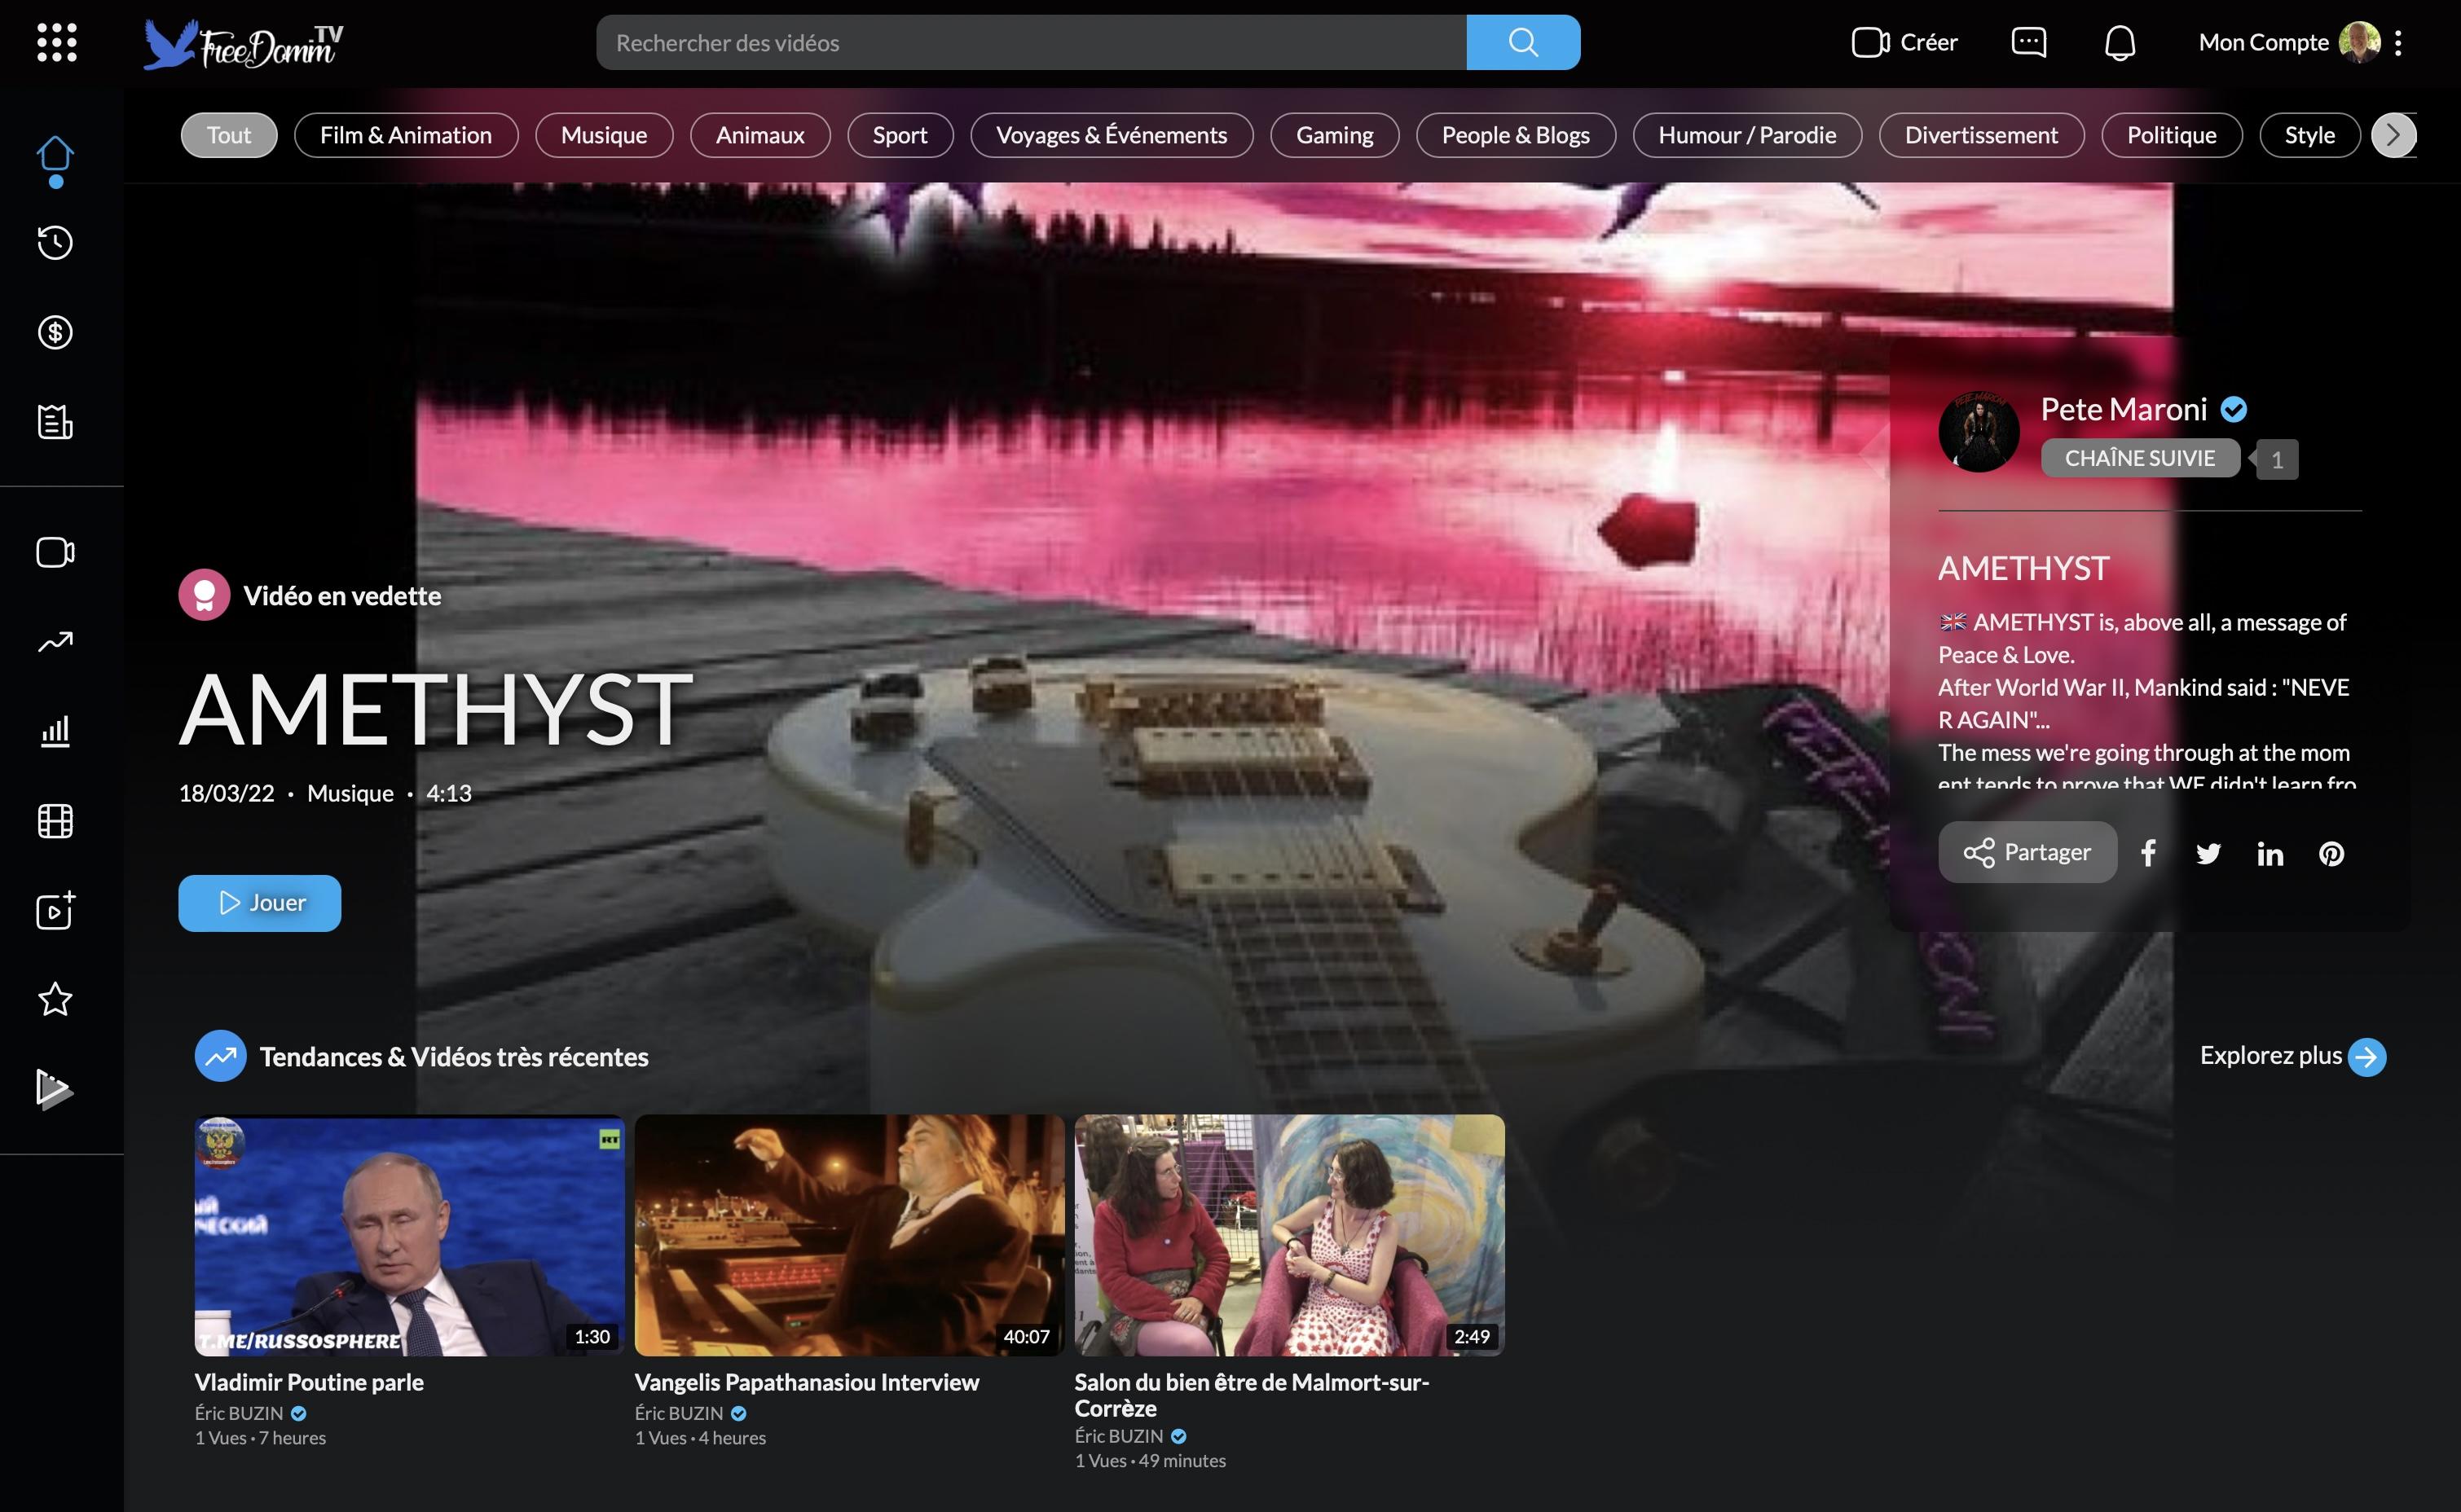
Task: Open the notifications bell icon
Action: (x=2119, y=43)
